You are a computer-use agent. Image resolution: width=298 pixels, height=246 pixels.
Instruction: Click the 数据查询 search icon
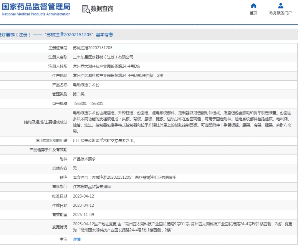coord(86,9)
